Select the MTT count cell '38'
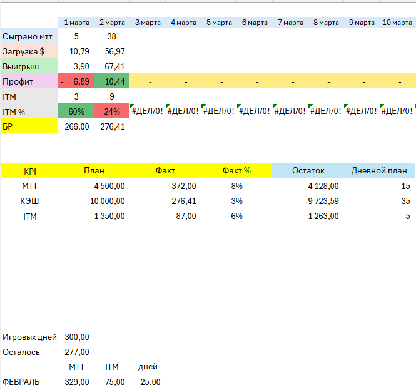This screenshot has height=390, width=416. click(112, 36)
